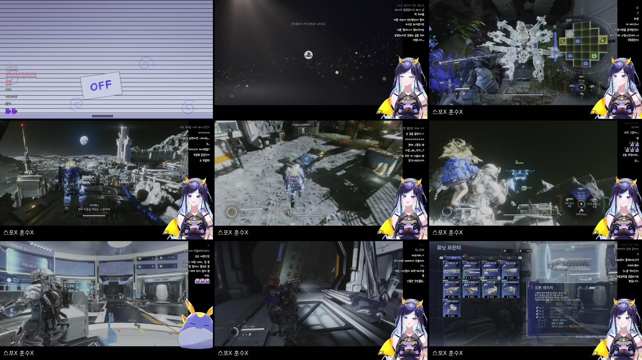Viewport: 642px width, 360px height.
Task: Click the yellow tile on grid's left edge
Action: coord(563,41)
